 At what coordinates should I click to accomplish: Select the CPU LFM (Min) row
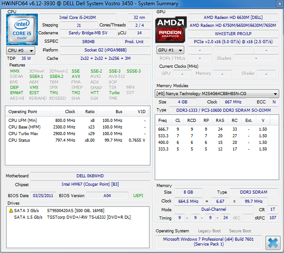77,120
